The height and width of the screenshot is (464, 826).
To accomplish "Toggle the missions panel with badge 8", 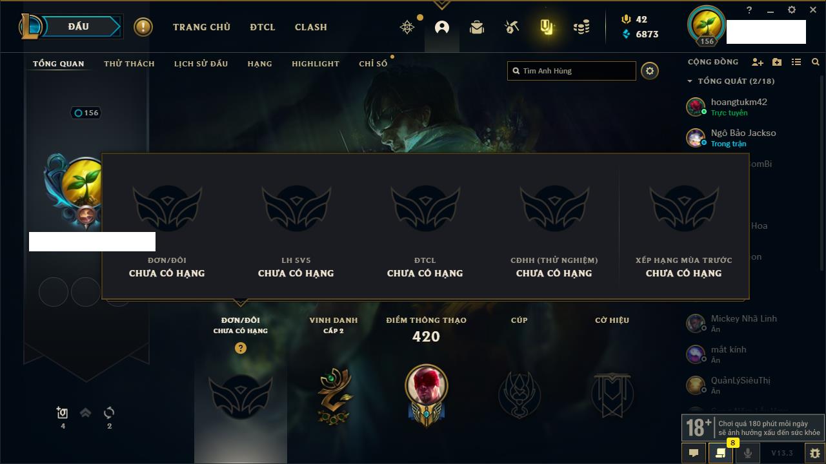I will [721, 453].
